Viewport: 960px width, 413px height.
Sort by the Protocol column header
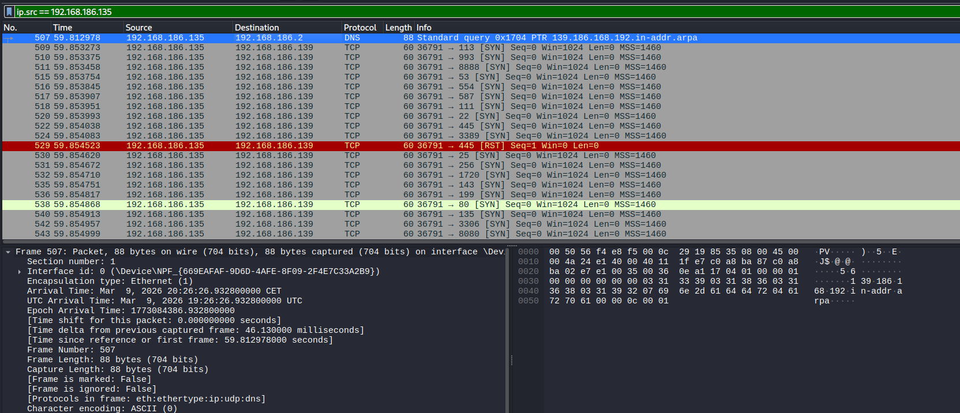click(x=362, y=27)
